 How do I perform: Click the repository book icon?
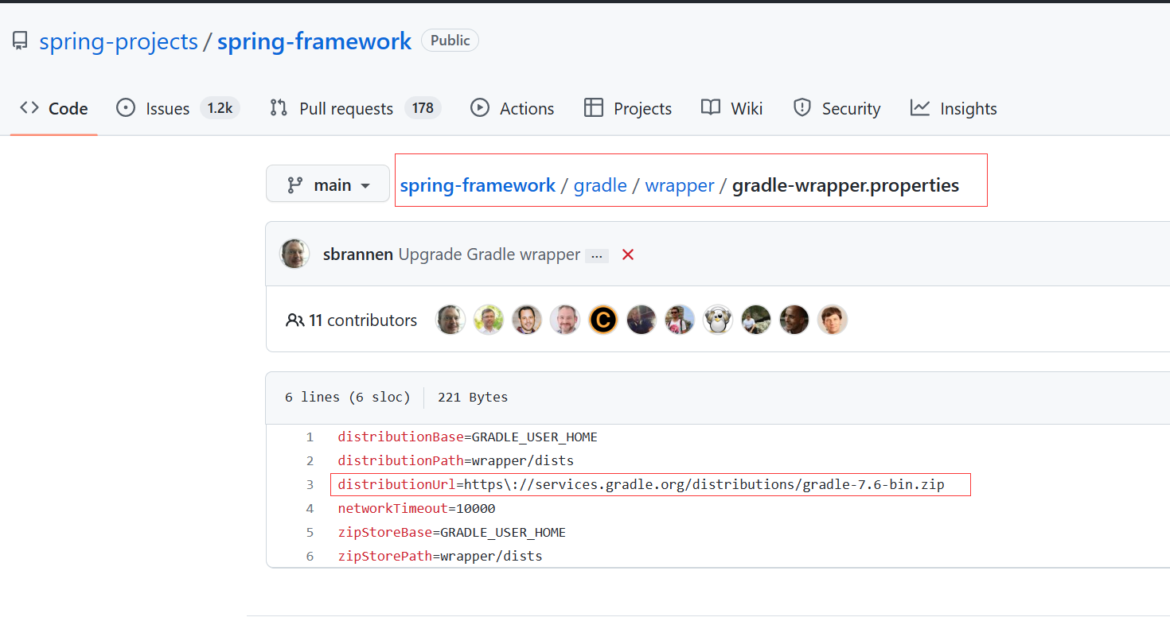click(20, 41)
